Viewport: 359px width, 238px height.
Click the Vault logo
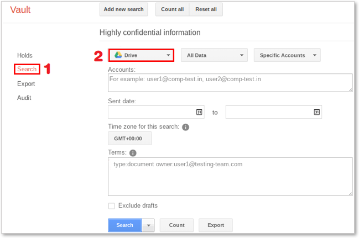[20, 10]
